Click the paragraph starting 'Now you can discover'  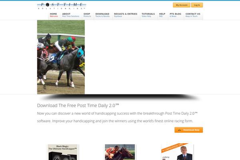click(x=117, y=117)
